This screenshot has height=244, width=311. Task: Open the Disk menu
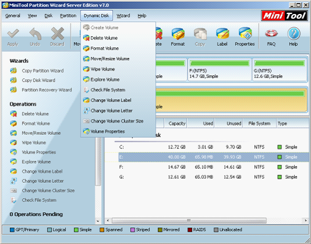(x=48, y=16)
